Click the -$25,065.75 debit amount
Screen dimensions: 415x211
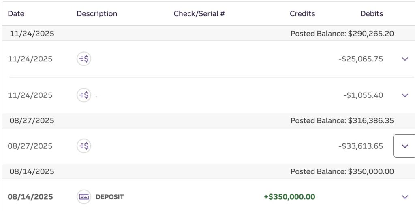pos(361,59)
